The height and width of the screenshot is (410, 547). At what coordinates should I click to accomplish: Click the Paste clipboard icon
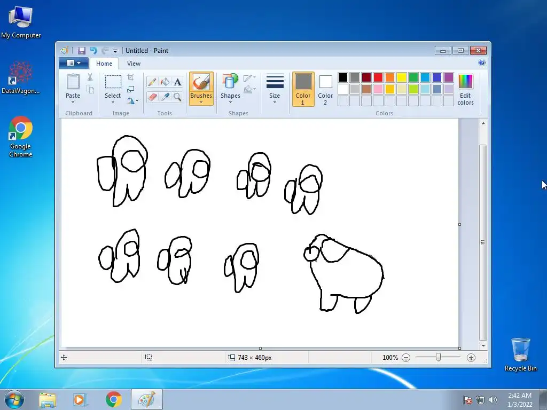[73, 82]
